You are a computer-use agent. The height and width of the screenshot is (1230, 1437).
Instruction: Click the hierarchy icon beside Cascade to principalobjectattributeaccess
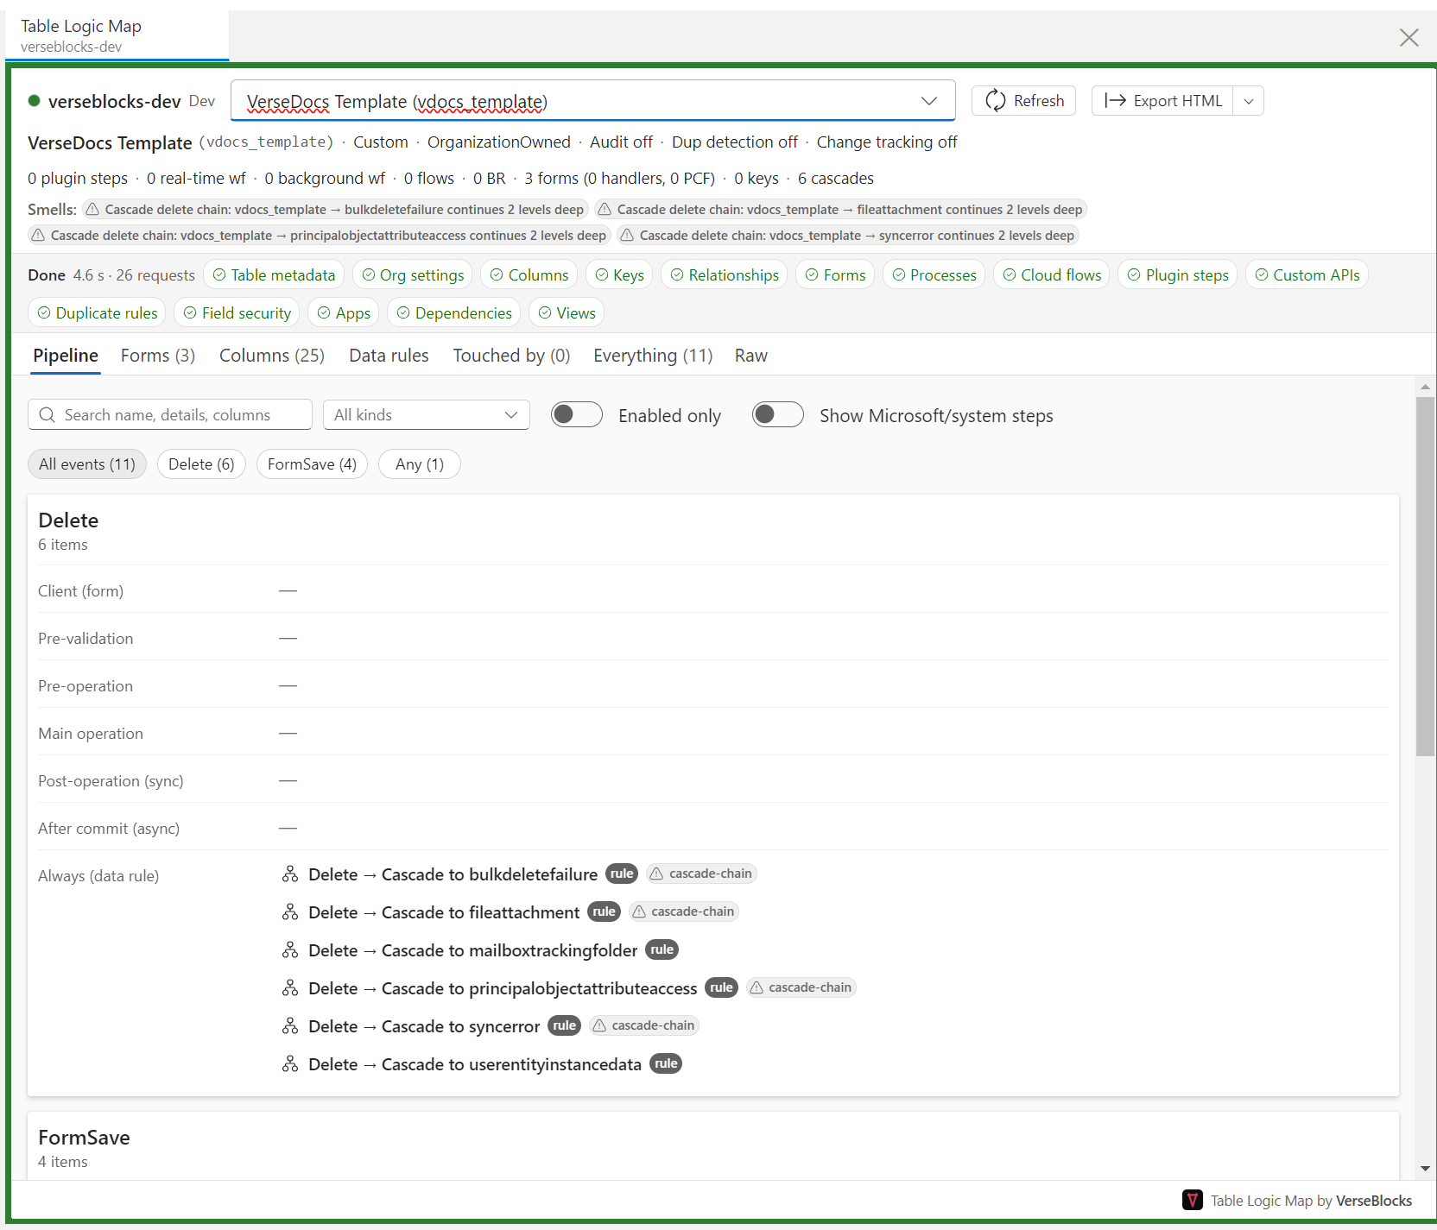click(290, 988)
